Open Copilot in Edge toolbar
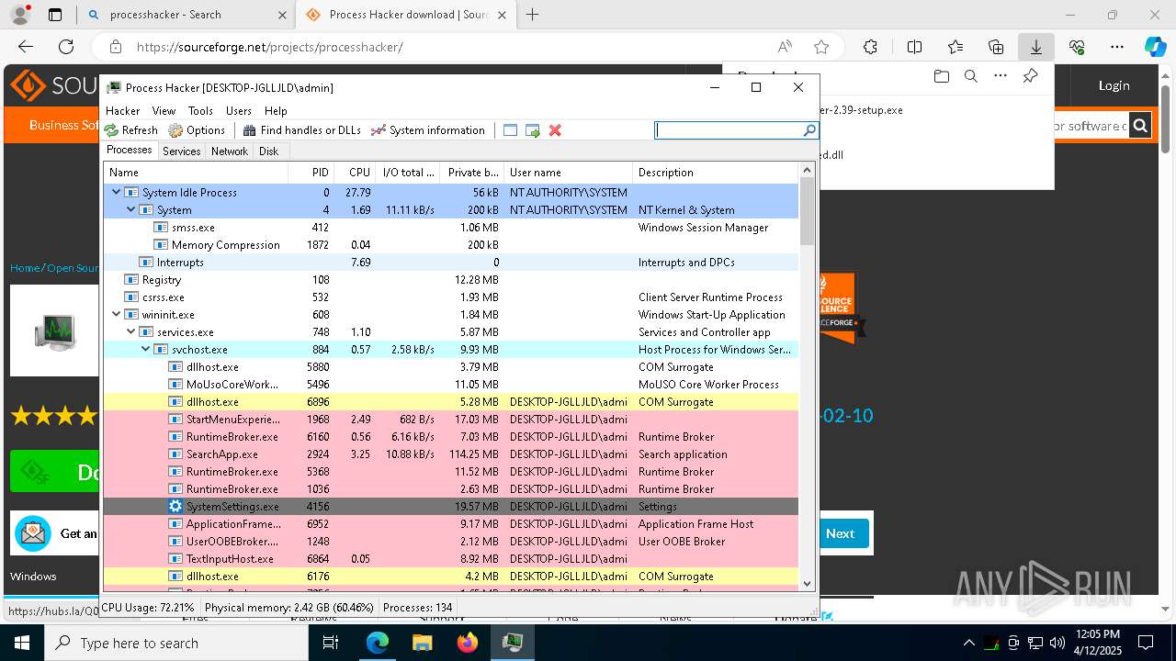 coord(1155,47)
